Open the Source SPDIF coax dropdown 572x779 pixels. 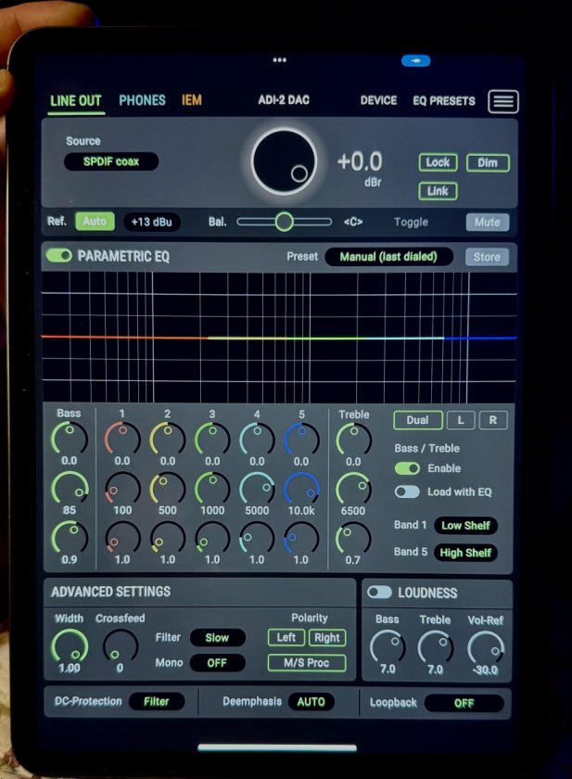111,161
